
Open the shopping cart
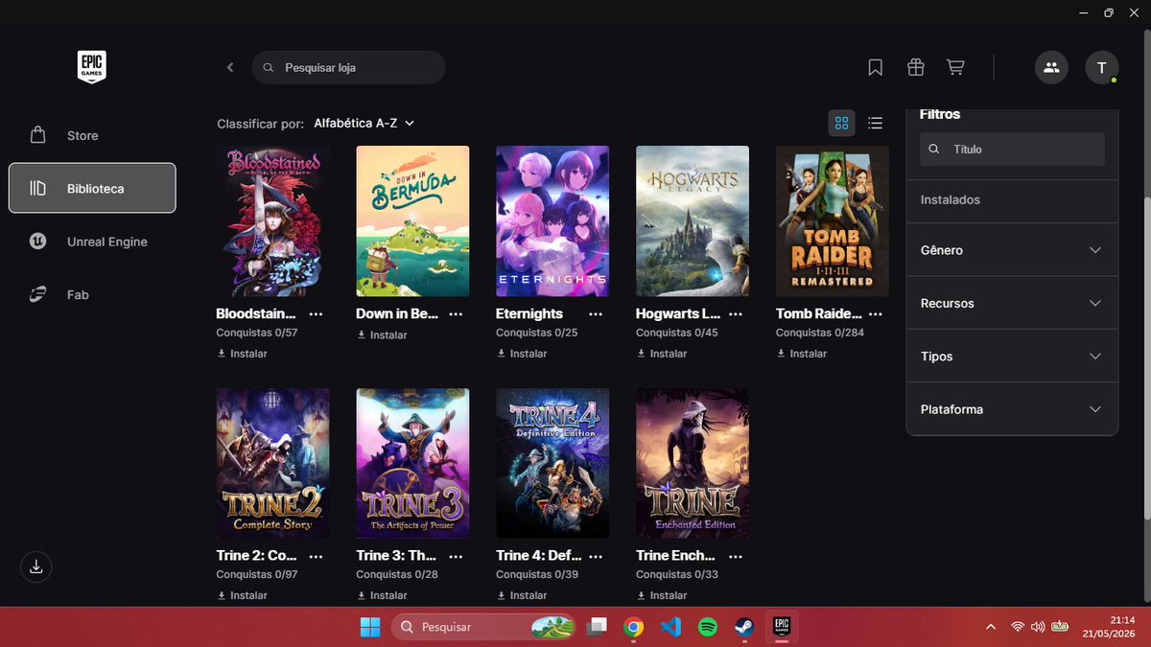coord(955,67)
